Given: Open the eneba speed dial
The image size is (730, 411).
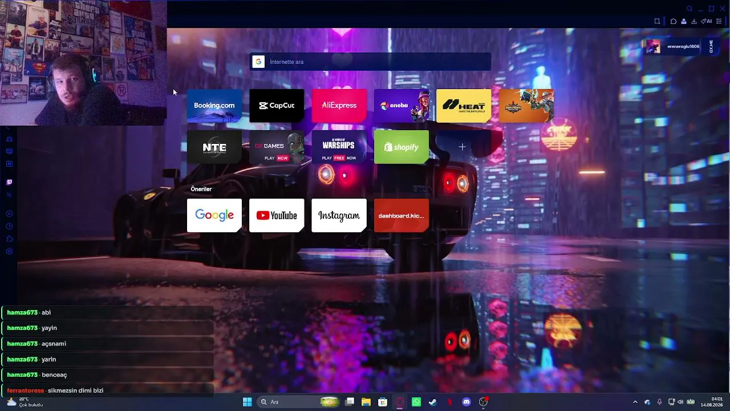Looking at the screenshot, I should coord(401,106).
